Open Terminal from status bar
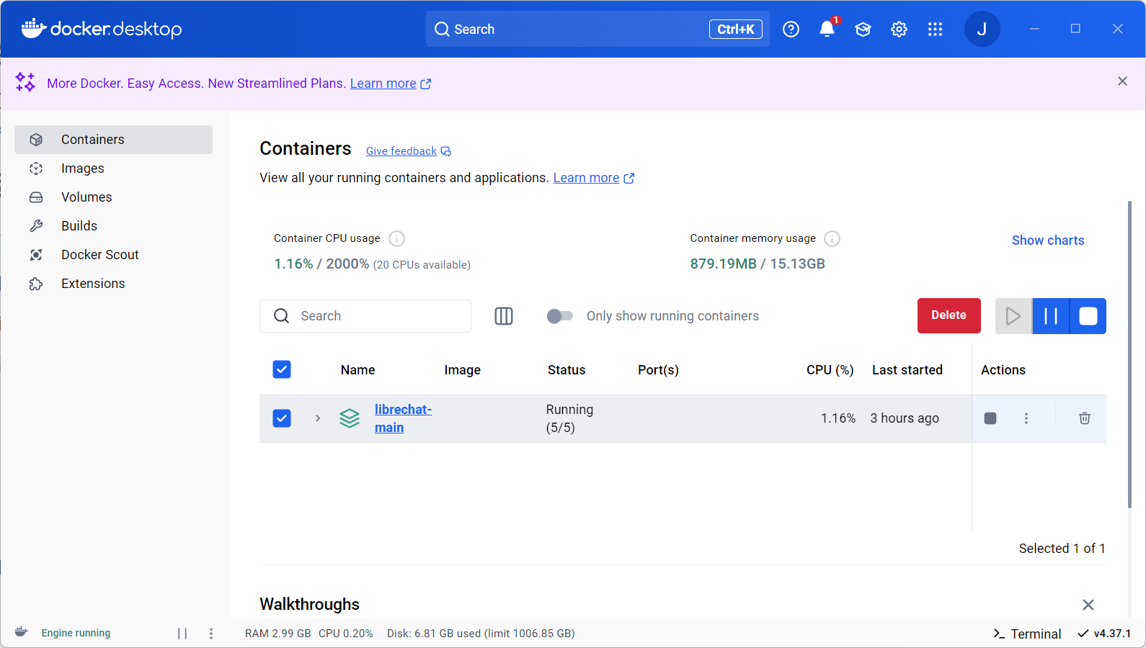Viewport: 1146px width, 648px height. click(1027, 634)
